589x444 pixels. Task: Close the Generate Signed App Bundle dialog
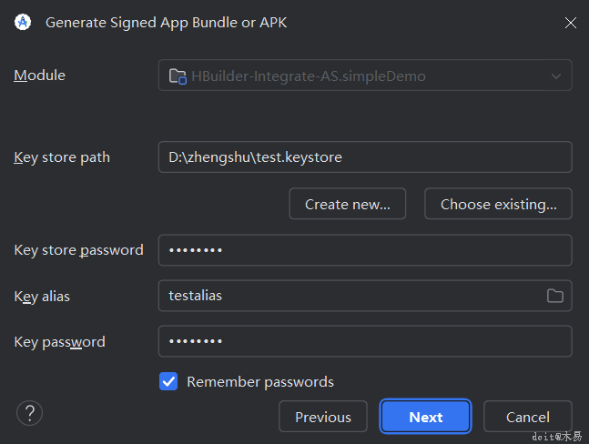571,23
